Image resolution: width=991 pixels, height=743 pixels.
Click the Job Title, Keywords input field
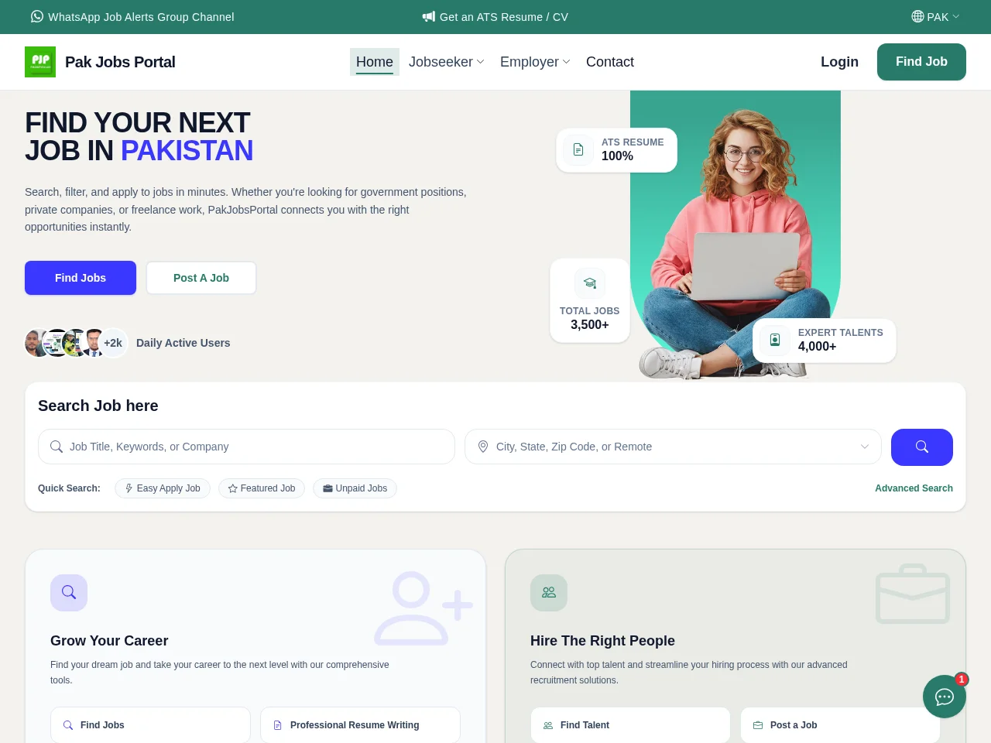click(246, 447)
